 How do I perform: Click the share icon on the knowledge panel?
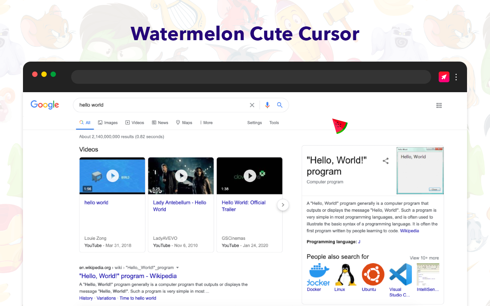coord(385,161)
